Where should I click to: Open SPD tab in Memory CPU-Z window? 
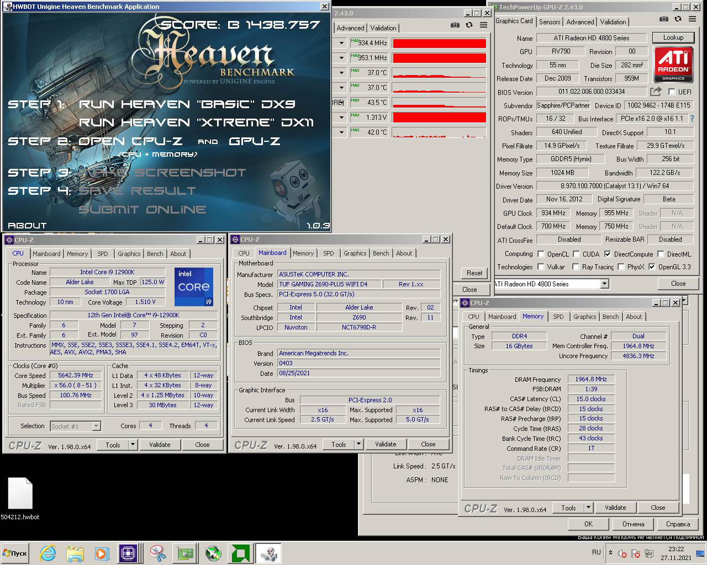(x=558, y=317)
